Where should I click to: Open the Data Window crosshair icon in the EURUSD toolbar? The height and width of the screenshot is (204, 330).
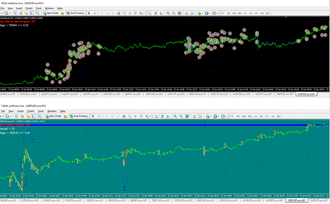pos(21,13)
